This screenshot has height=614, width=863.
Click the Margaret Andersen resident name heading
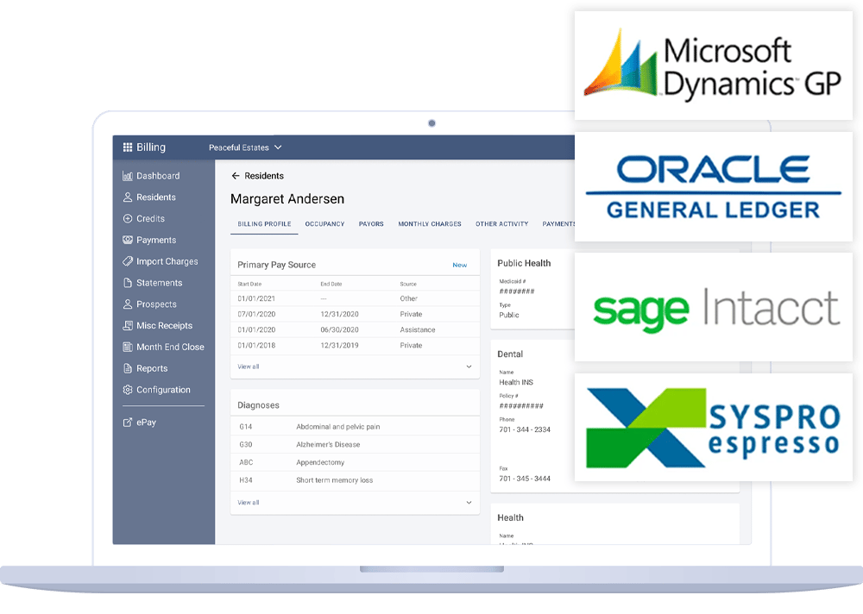[287, 199]
